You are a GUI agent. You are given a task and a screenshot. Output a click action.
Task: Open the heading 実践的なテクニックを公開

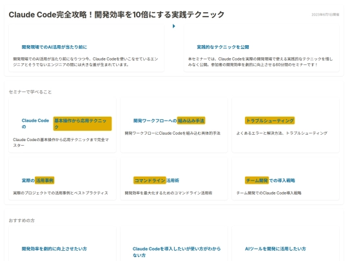pyautogui.click(x=223, y=47)
